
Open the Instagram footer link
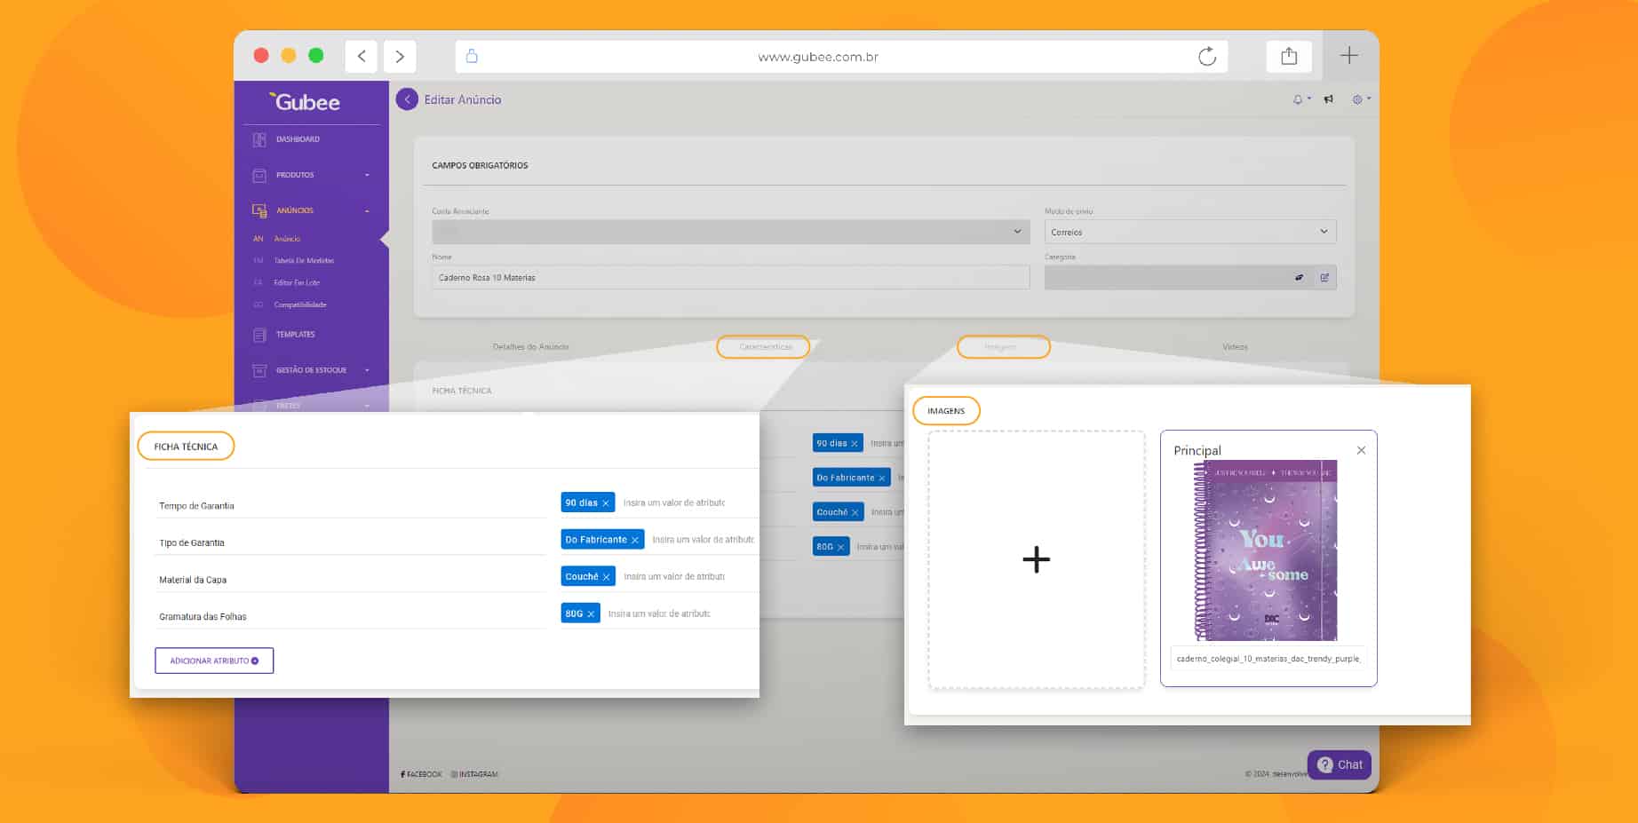pos(474,774)
